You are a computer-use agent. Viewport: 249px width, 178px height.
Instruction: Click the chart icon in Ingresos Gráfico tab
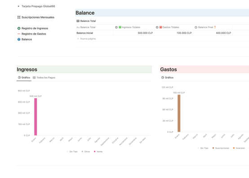click(x=19, y=78)
